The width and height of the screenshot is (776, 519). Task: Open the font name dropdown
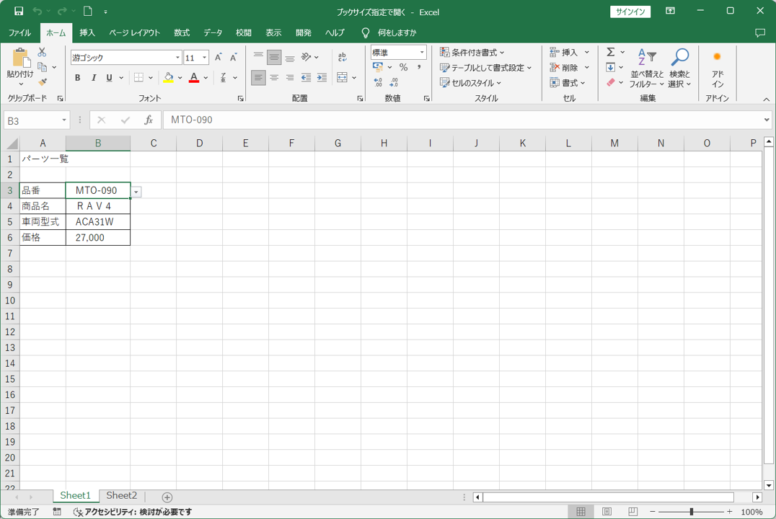(177, 58)
